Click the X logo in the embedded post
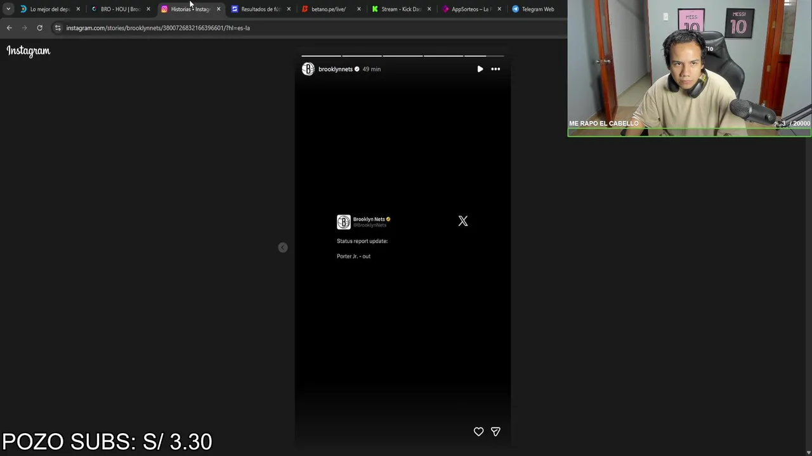 point(463,221)
